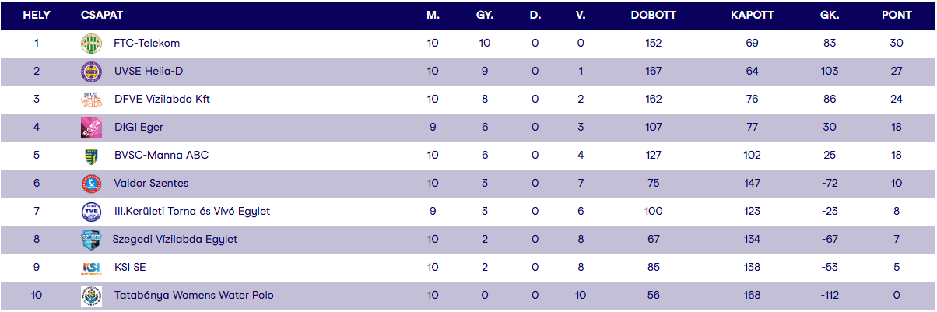Click the PONT column header
Screen dimensions: 937x312
(x=897, y=16)
